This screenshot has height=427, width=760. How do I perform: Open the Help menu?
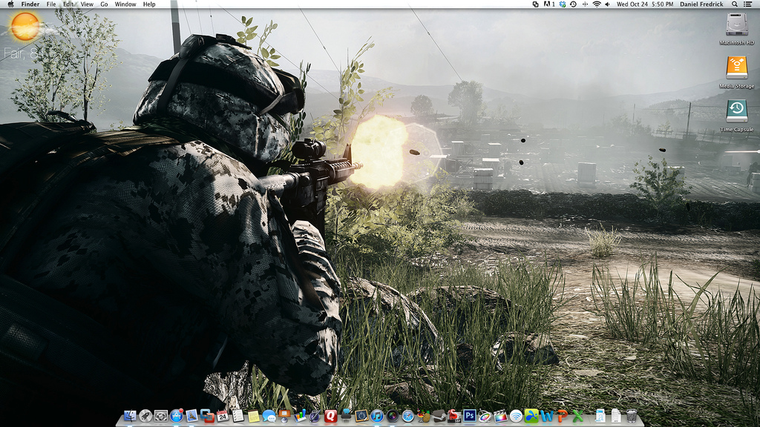[149, 4]
